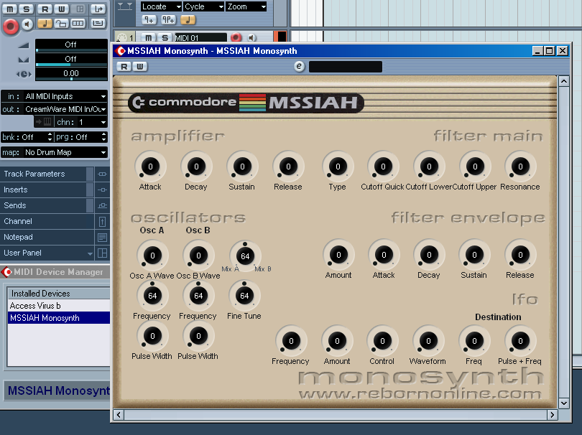Image resolution: width=582 pixels, height=435 pixels.
Task: Solo MIDI 01 track in track list
Action: tap(165, 37)
